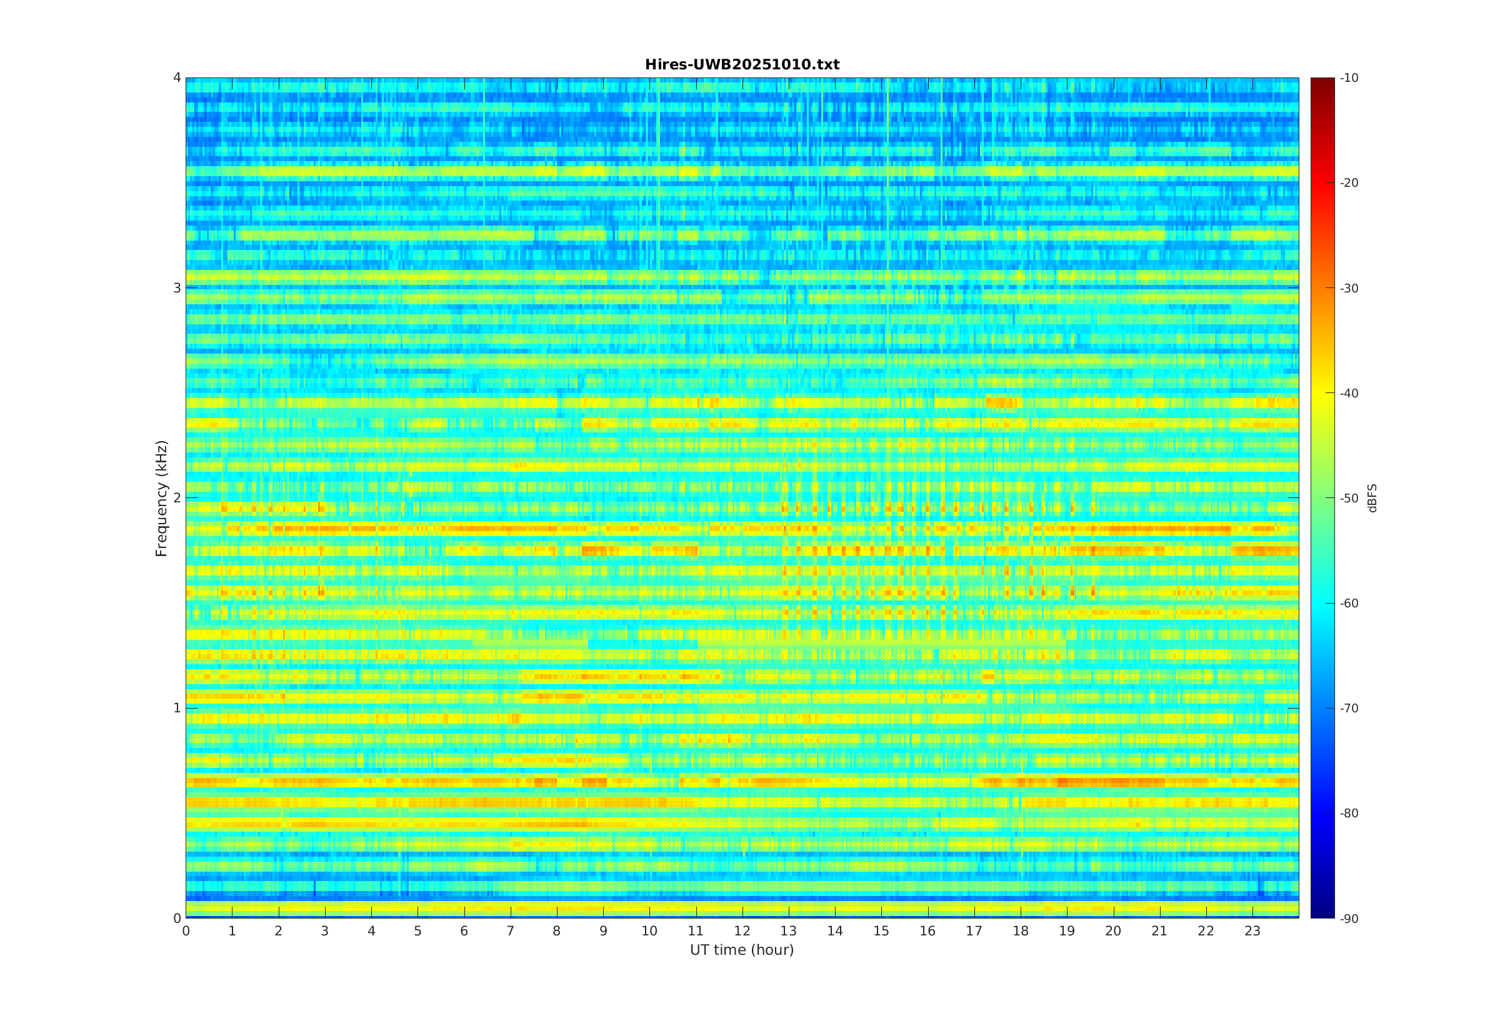Click hour 6 tick label on x-axis
The width and height of the screenshot is (1500, 1031).
pyautogui.click(x=464, y=931)
